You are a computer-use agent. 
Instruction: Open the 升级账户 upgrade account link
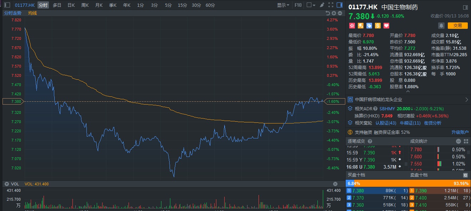tap(460, 132)
